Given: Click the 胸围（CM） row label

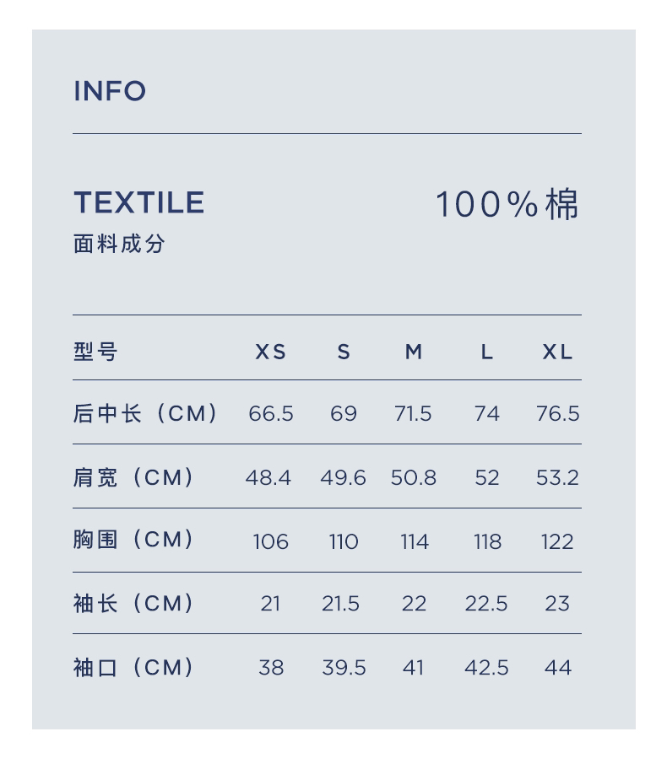Looking at the screenshot, I should [134, 540].
